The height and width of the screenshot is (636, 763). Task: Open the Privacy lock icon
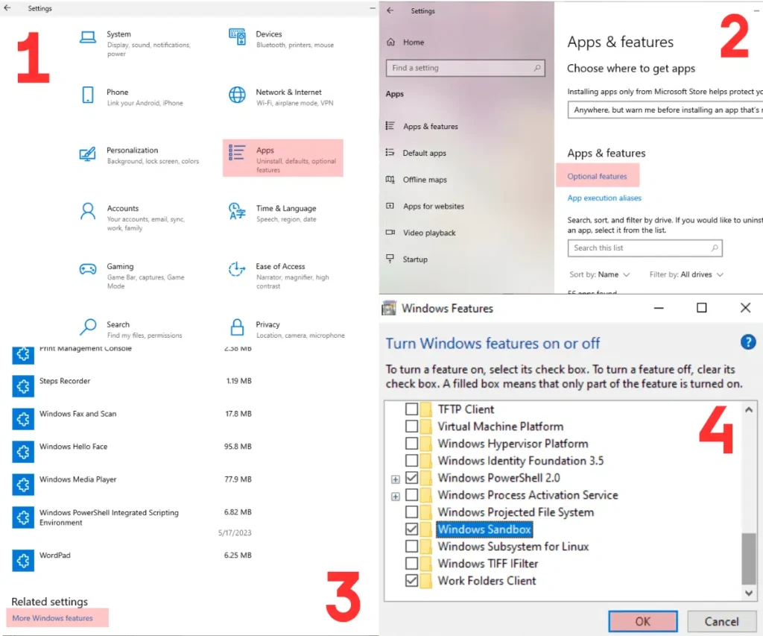(237, 327)
